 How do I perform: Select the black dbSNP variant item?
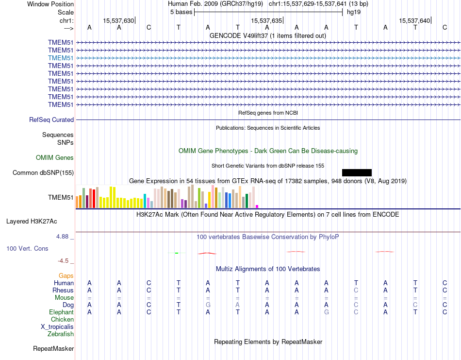click(357, 173)
